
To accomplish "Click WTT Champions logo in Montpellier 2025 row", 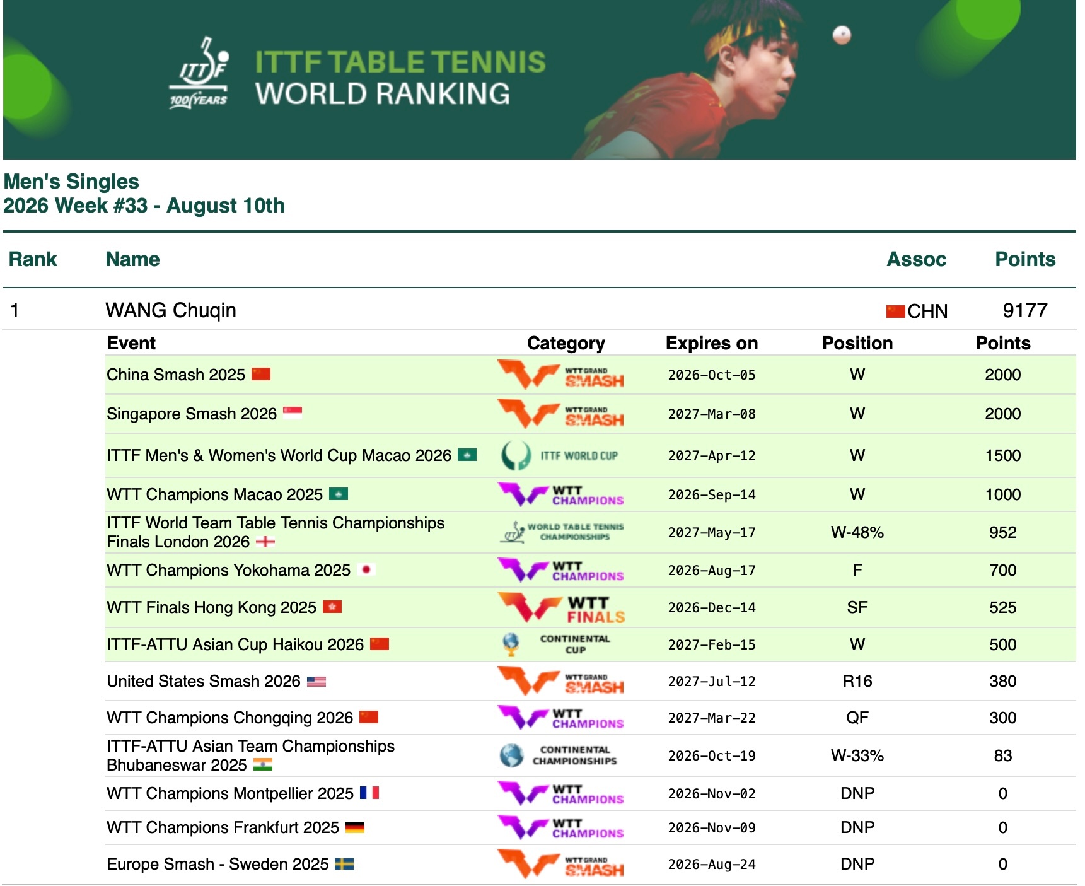I will pos(561,793).
